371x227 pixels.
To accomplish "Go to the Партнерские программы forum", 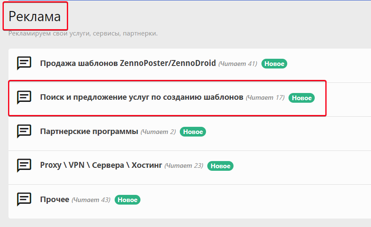I will coord(89,131).
